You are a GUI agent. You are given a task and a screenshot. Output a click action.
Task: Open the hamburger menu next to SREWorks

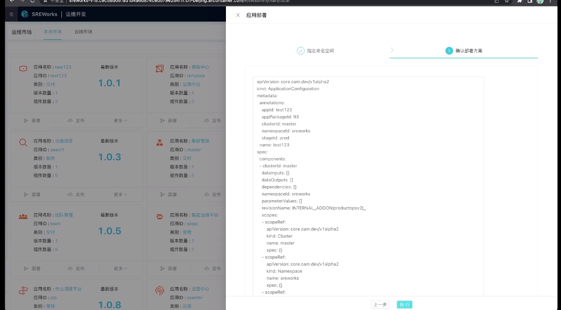11,14
